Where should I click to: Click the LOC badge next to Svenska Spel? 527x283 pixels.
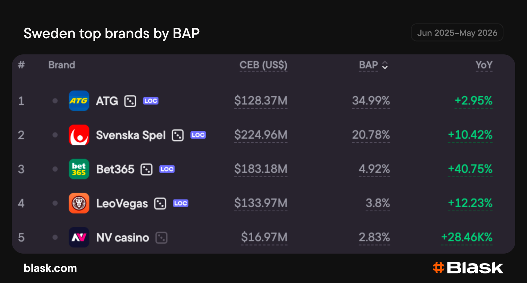198,135
